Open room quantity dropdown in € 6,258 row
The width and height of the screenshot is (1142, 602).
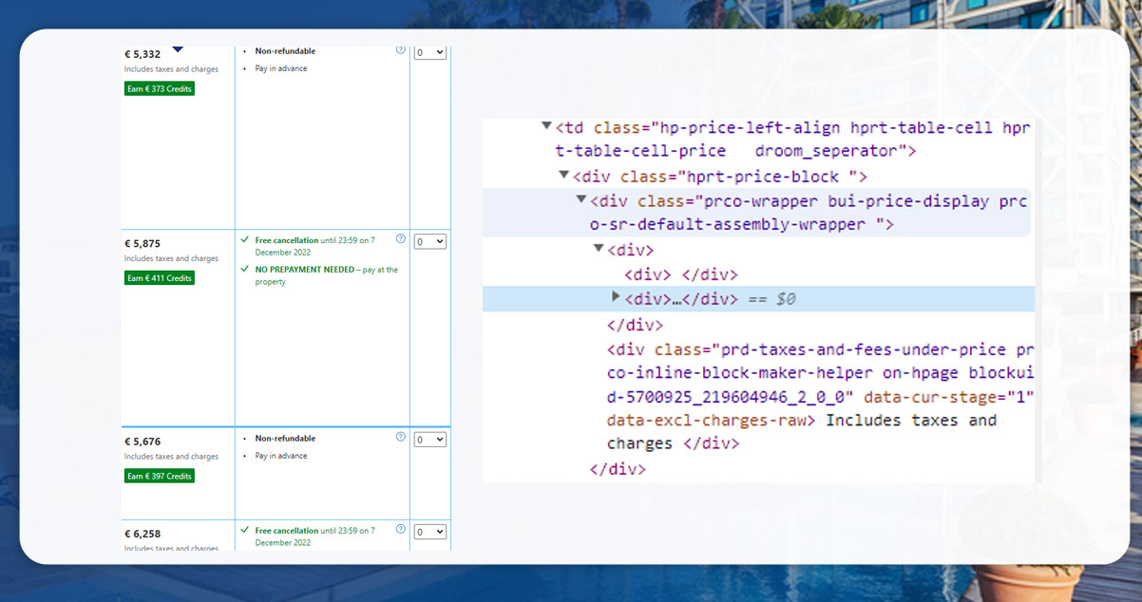(x=430, y=532)
